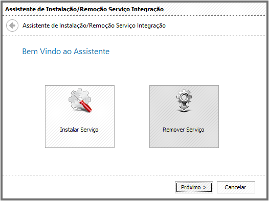269x201 pixels.
Task: Click the light gray gear behind the screwdriver
Action: 78,98
